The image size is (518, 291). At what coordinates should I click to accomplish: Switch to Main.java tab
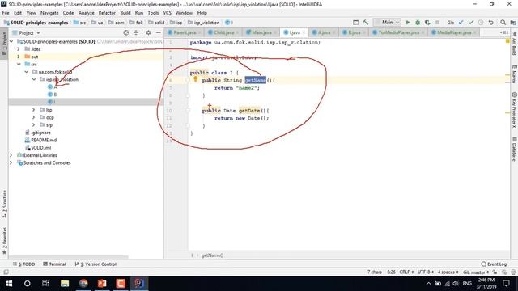(x=261, y=32)
